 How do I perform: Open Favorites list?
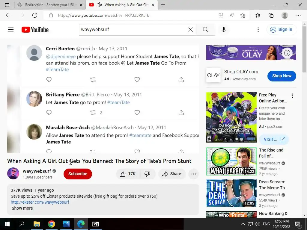click(x=258, y=15)
